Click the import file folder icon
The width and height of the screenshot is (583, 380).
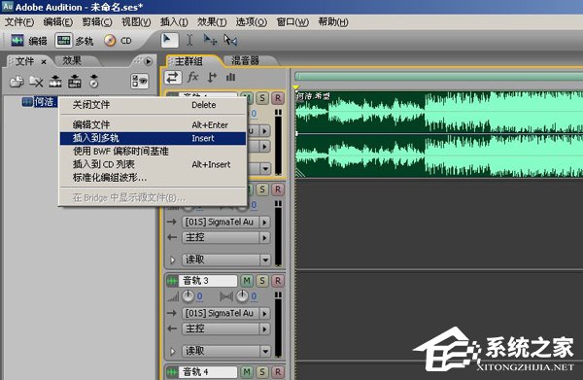point(17,82)
